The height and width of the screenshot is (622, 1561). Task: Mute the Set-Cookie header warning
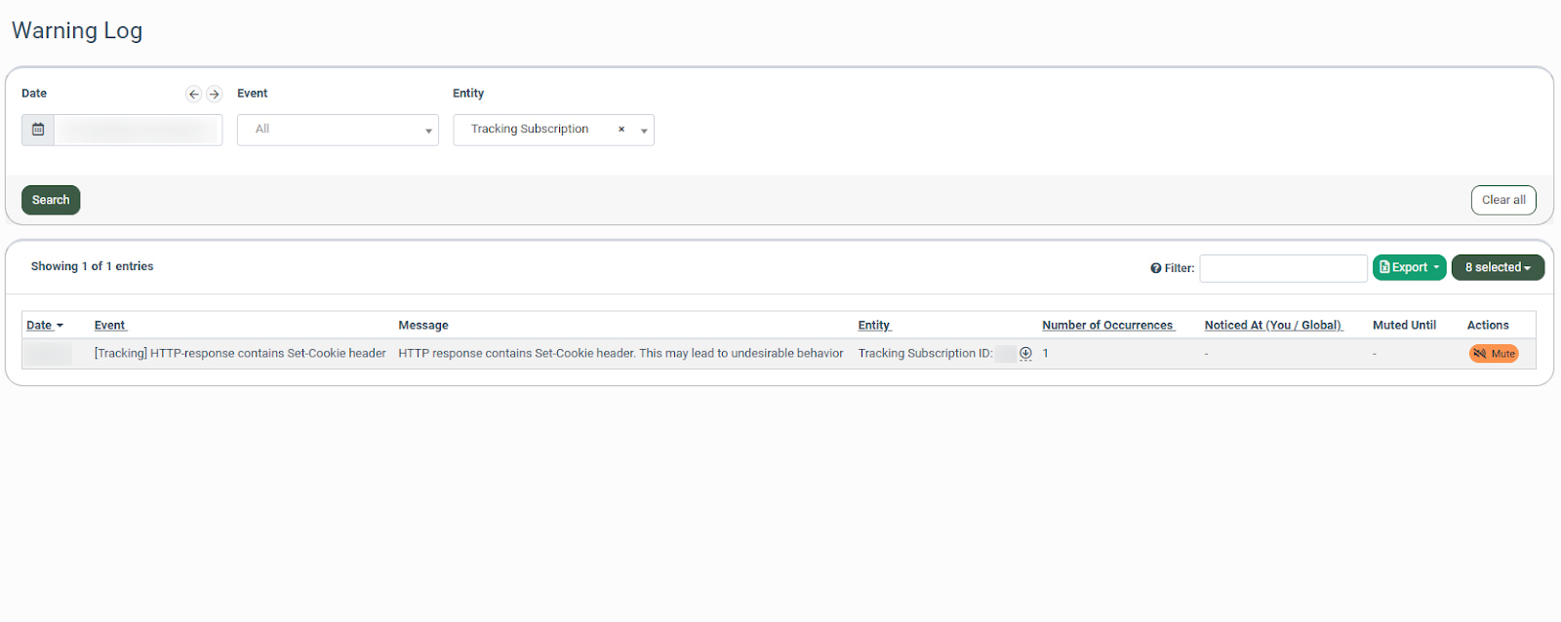[x=1494, y=354]
